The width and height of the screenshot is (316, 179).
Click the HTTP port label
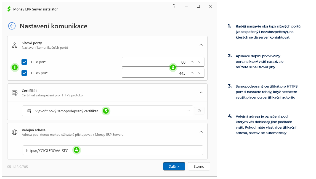click(x=38, y=62)
